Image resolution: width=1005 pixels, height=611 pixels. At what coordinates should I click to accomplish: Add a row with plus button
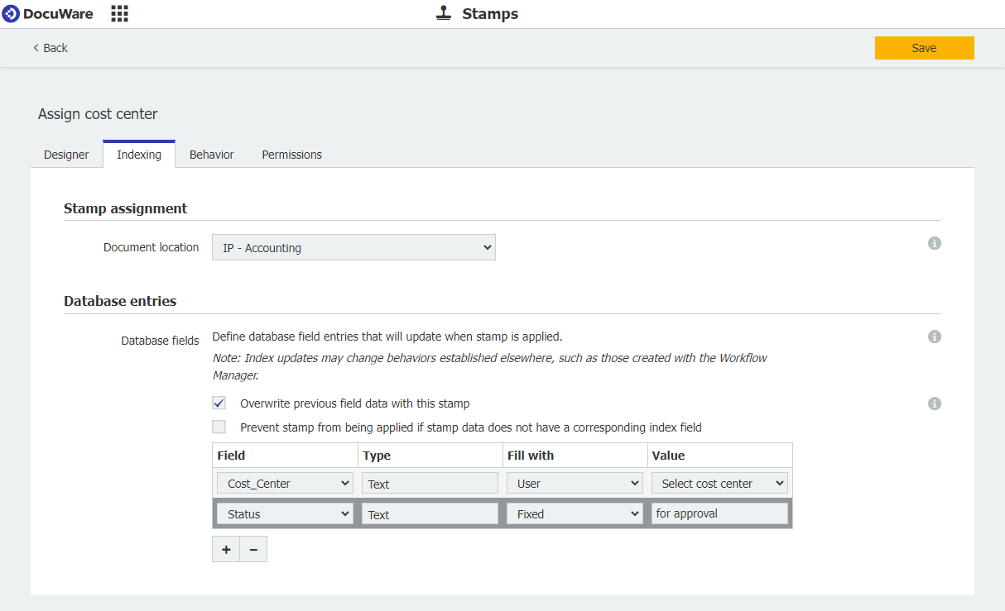pyautogui.click(x=226, y=550)
